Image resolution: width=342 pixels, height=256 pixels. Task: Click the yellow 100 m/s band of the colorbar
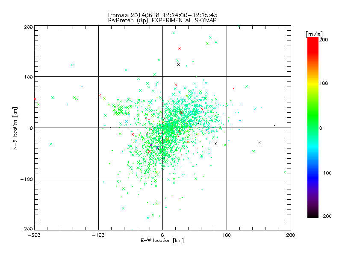click(313, 83)
